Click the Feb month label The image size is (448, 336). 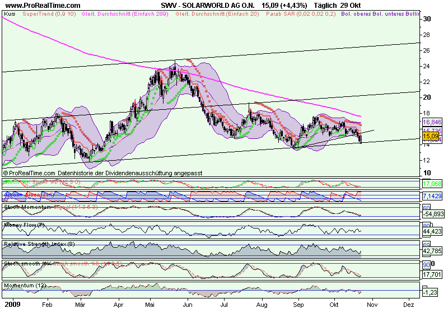pos(47,305)
